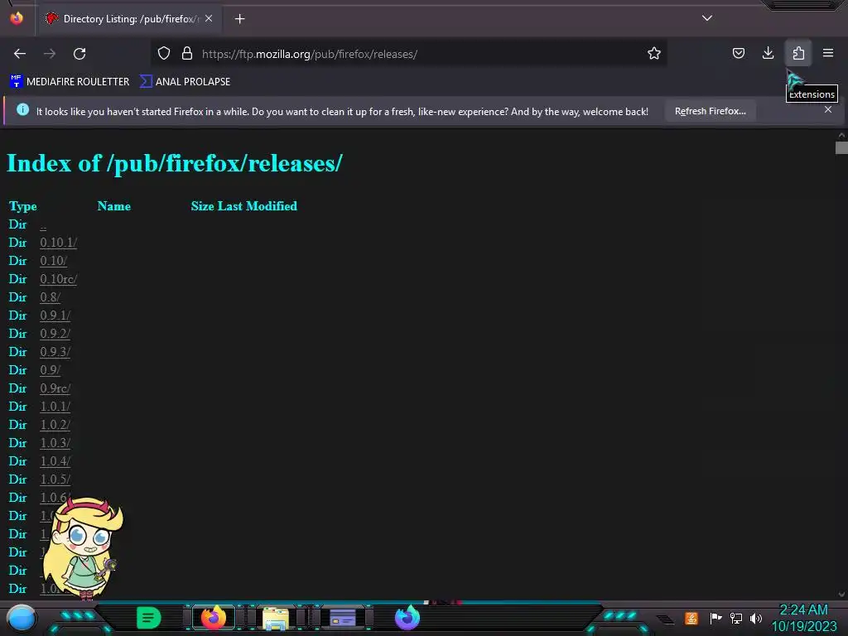The image size is (848, 636).
Task: Open the 0.10.1/ directory
Action: click(x=59, y=243)
